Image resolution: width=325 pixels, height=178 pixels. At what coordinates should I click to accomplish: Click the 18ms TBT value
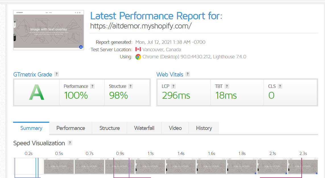tap(226, 96)
